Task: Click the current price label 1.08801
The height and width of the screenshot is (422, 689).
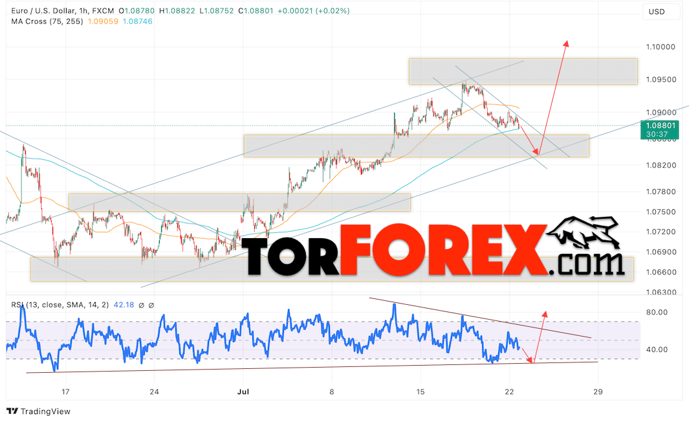Action: point(660,126)
